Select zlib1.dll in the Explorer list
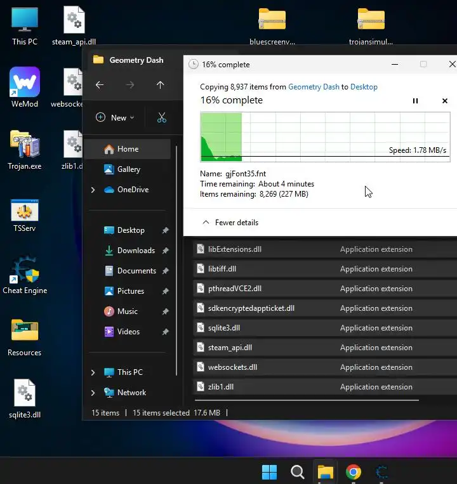Image resolution: width=457 pixels, height=484 pixels. click(325, 387)
